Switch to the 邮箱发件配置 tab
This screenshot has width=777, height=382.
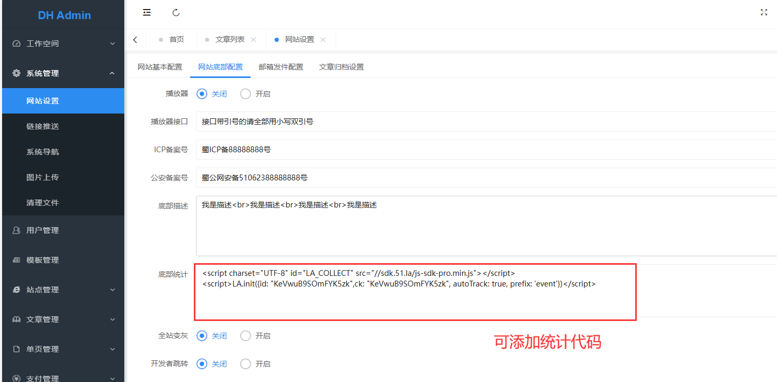281,67
